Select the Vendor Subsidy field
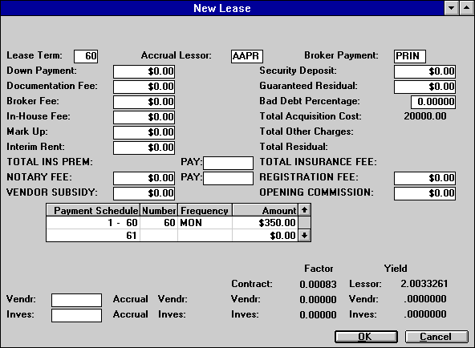The image size is (475, 348). (x=144, y=193)
